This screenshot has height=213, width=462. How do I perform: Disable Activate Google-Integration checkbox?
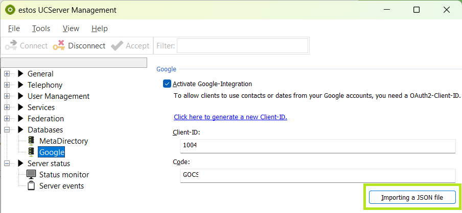tap(167, 84)
